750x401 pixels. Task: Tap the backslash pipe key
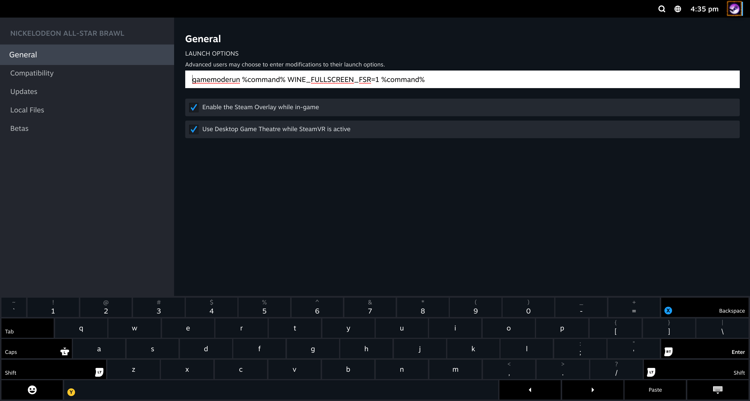click(x=722, y=328)
